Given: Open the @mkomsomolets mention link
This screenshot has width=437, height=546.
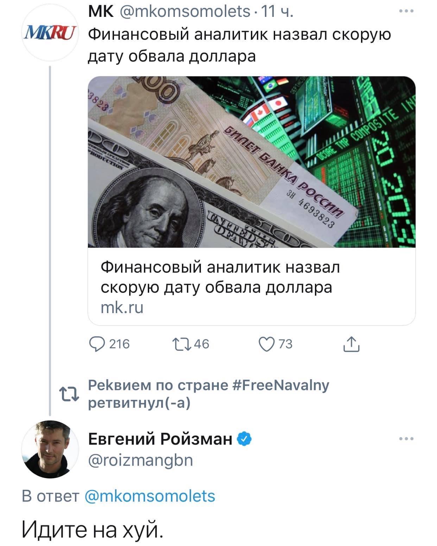Looking at the screenshot, I should pos(150,496).
